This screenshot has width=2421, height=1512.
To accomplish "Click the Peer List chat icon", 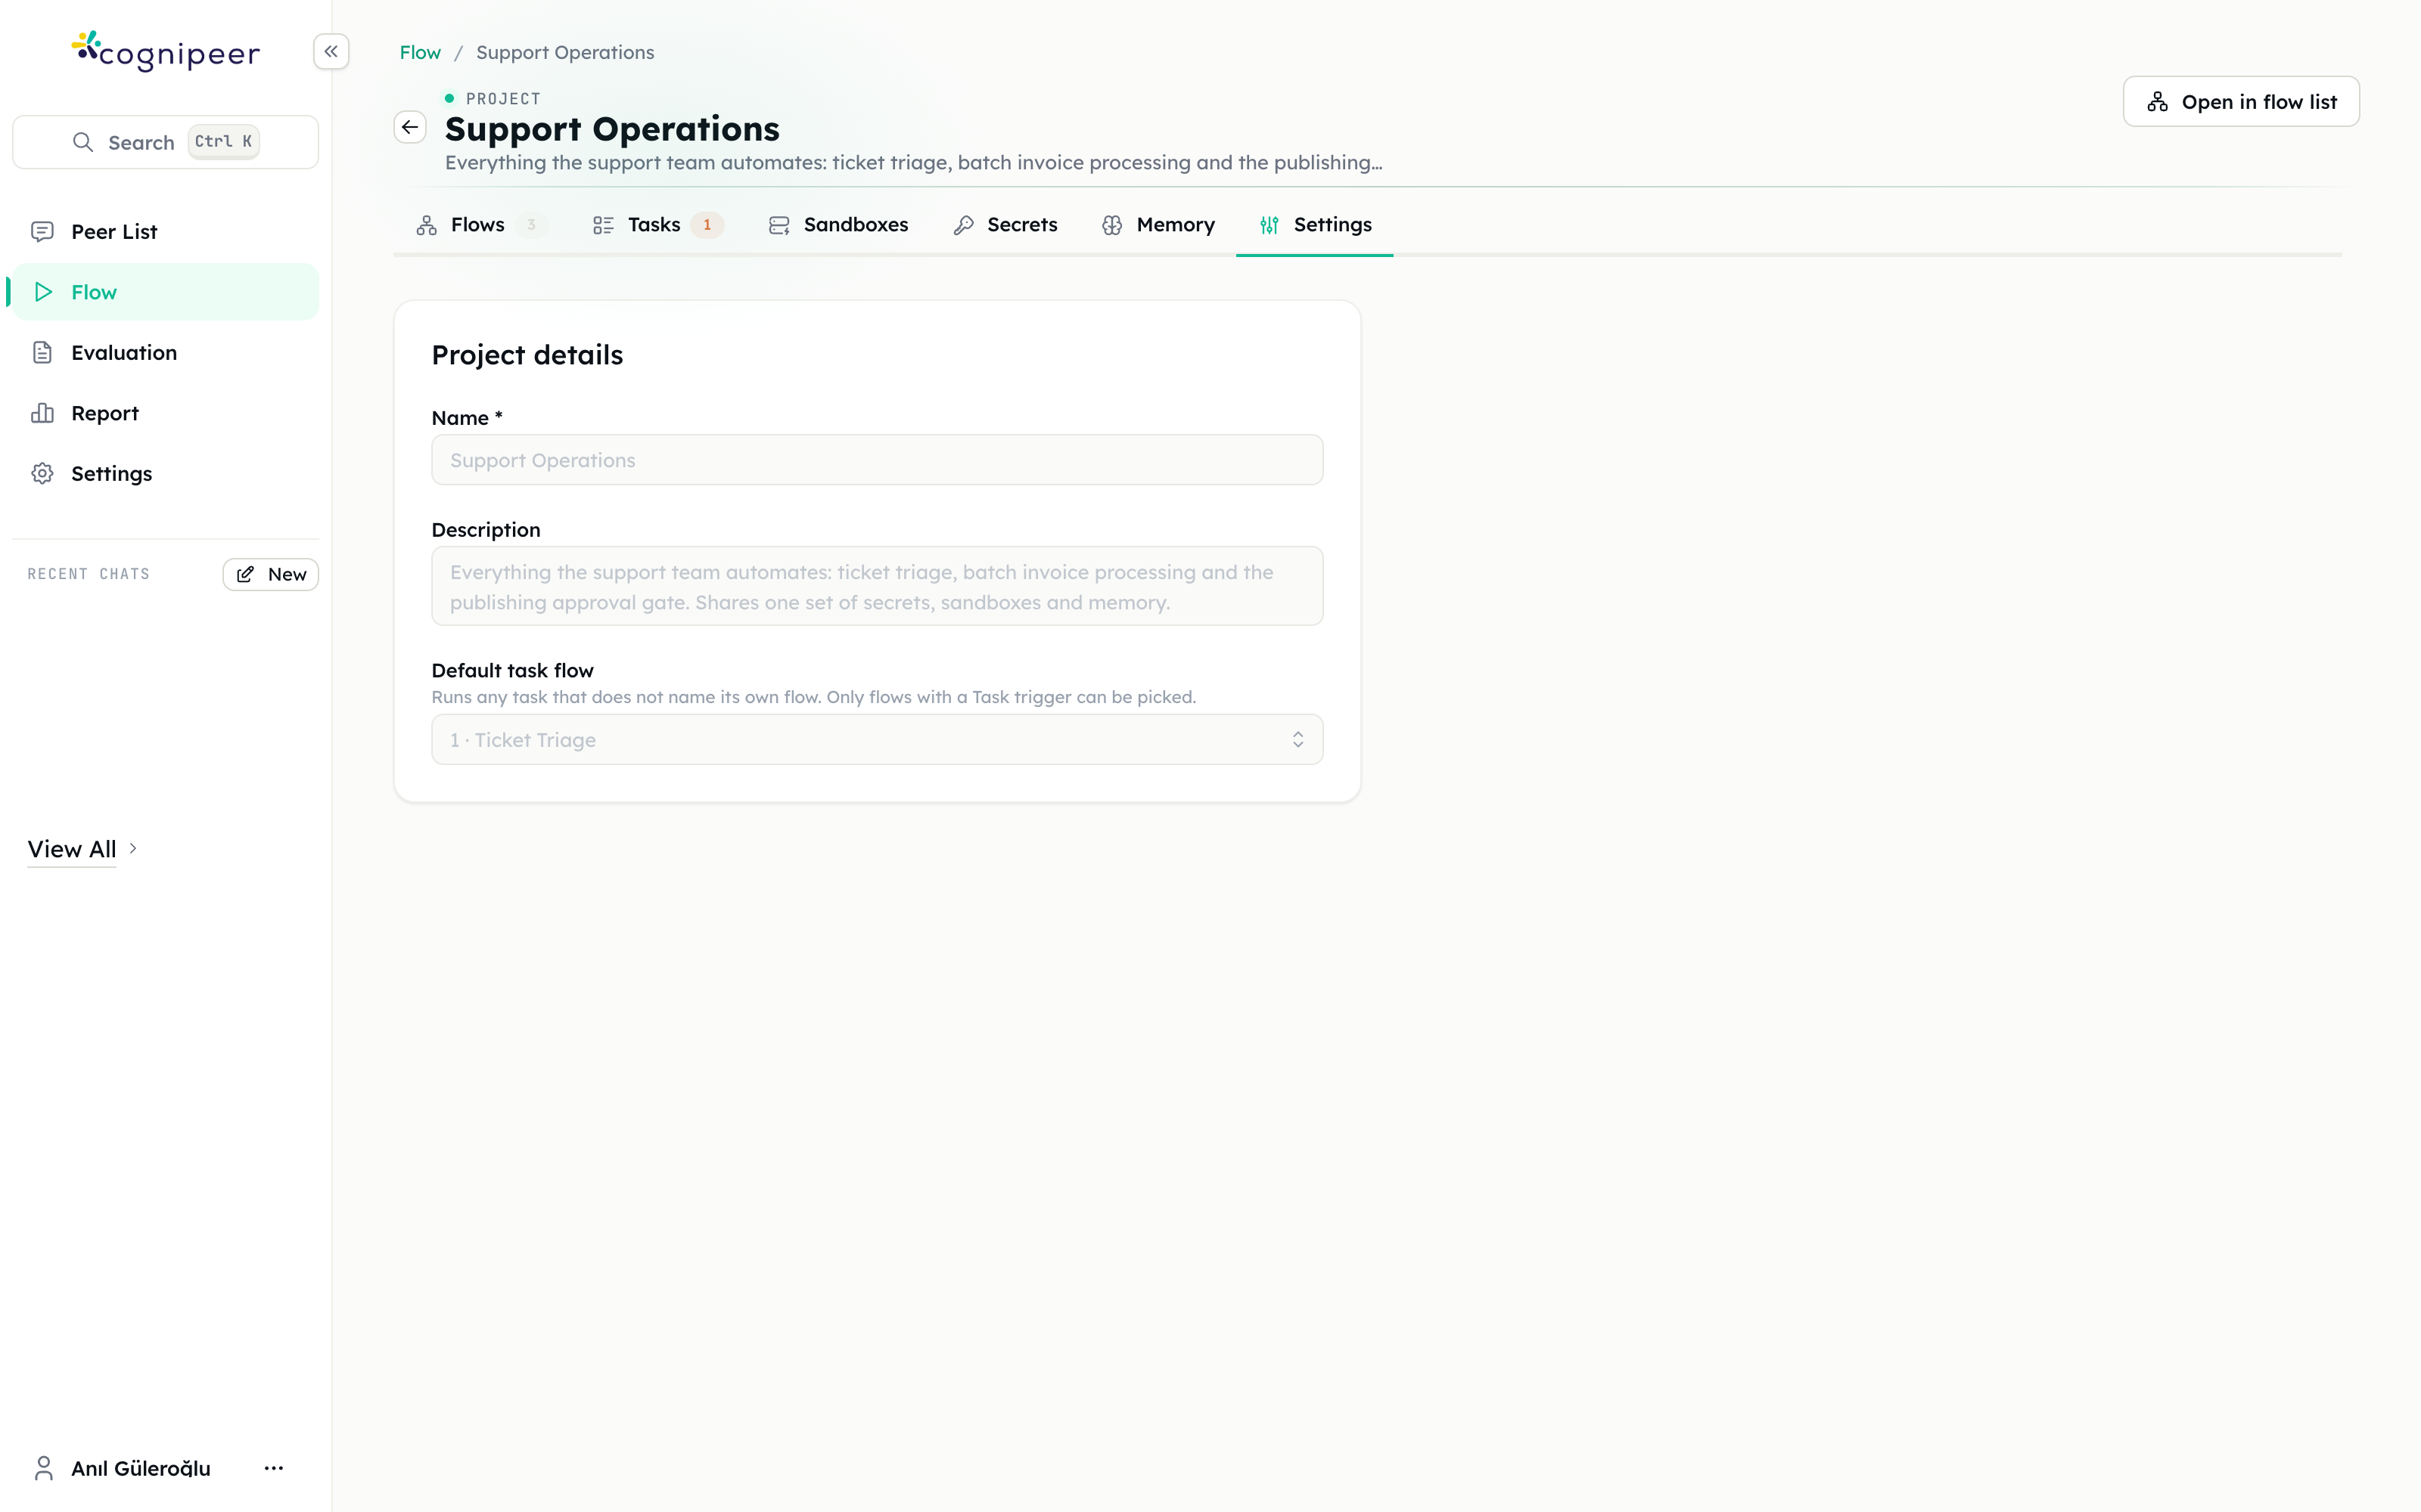I will [x=42, y=232].
